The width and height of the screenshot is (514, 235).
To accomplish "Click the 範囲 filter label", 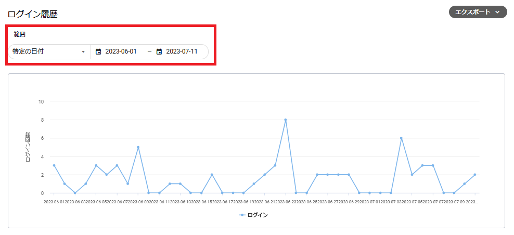I will (x=19, y=34).
